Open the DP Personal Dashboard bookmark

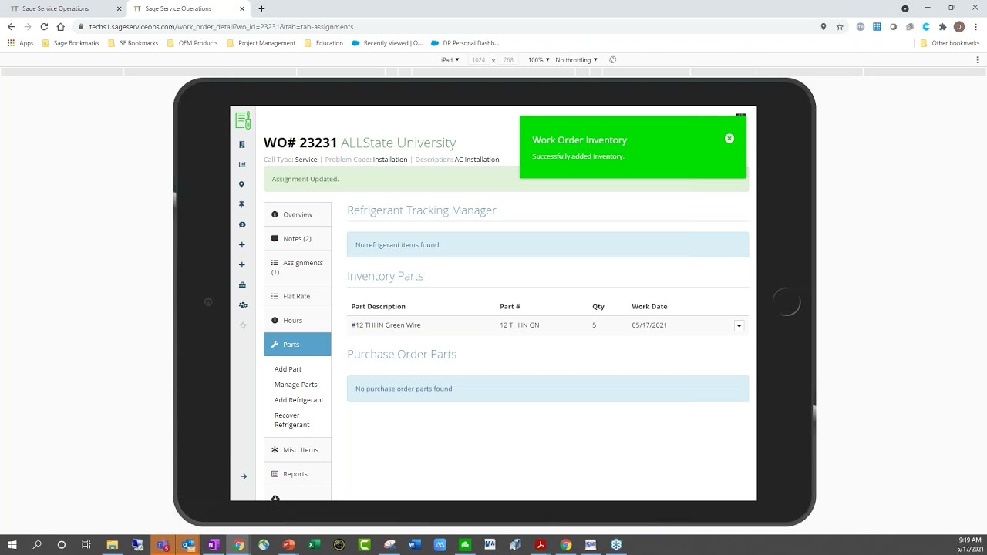(465, 43)
